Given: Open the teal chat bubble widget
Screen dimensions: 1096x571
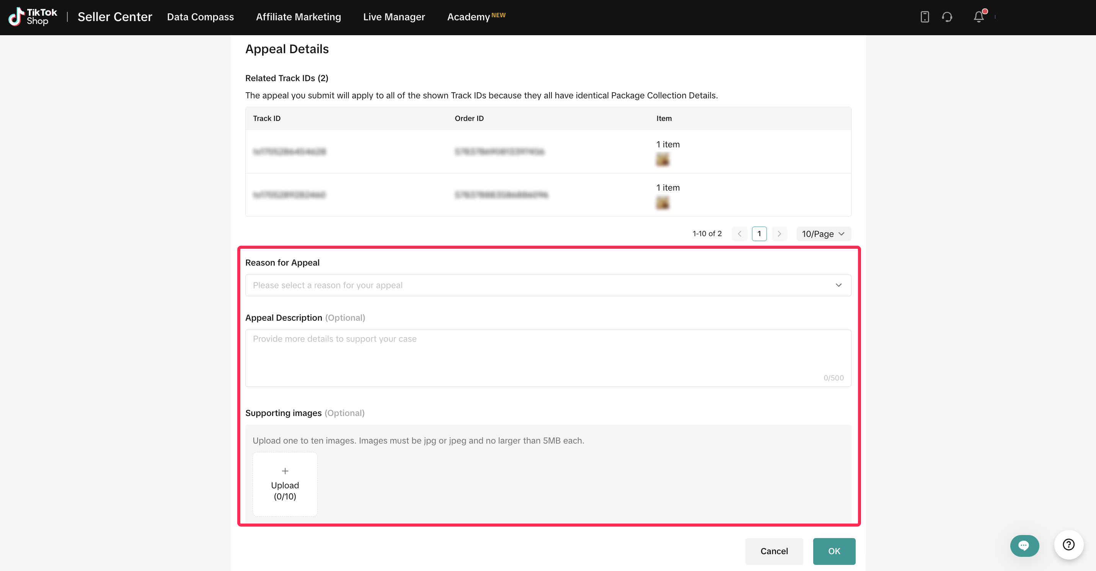Looking at the screenshot, I should coord(1024,545).
